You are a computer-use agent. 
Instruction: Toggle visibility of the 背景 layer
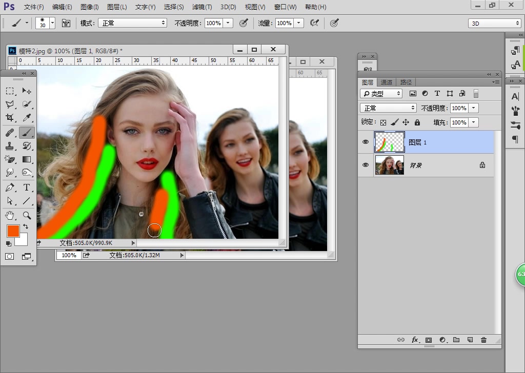(366, 165)
